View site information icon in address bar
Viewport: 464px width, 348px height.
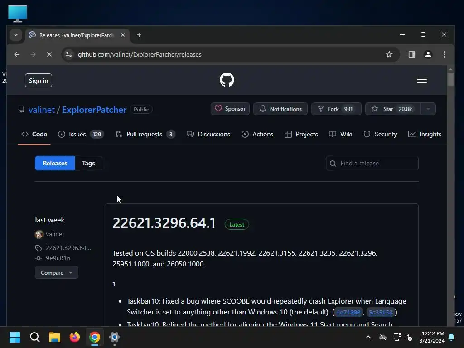click(x=69, y=54)
